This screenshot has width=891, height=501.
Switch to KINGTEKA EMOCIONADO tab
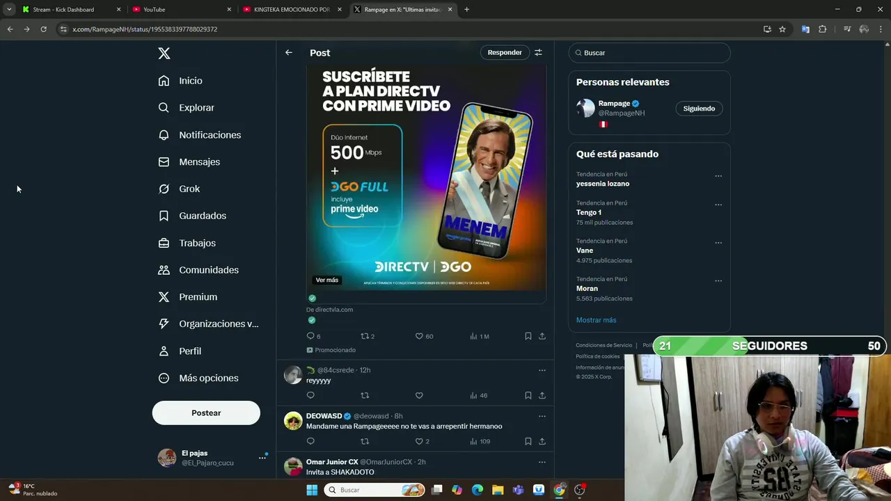point(292,10)
